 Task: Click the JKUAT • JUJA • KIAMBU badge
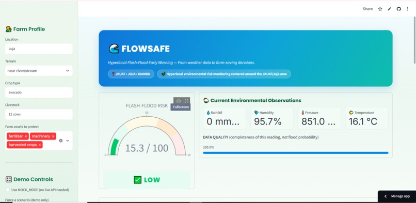pyautogui.click(x=131, y=74)
